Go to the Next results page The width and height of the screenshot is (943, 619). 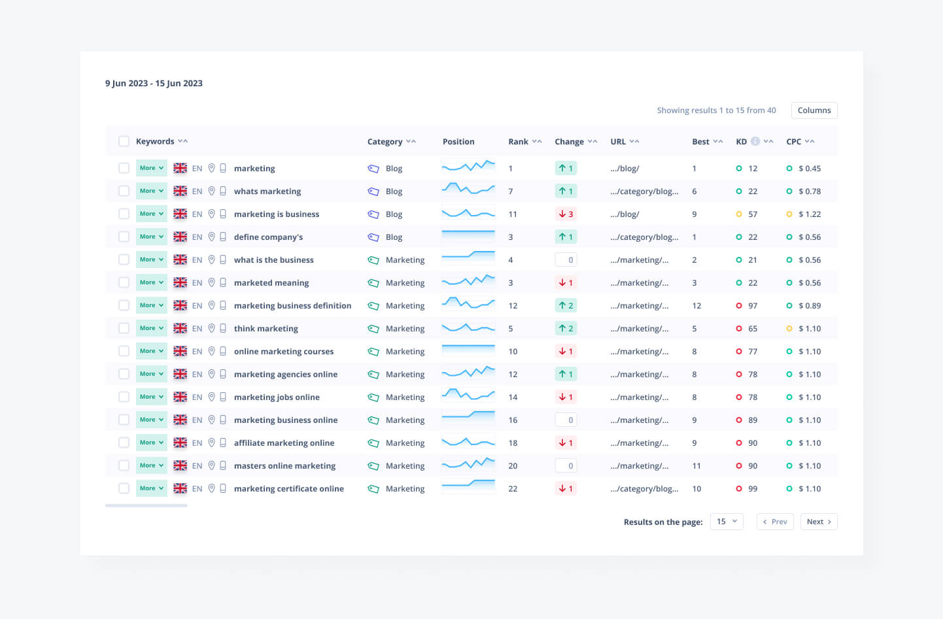(818, 522)
